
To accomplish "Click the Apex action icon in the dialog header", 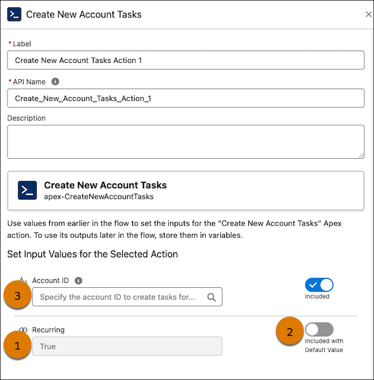I will 14,14.
